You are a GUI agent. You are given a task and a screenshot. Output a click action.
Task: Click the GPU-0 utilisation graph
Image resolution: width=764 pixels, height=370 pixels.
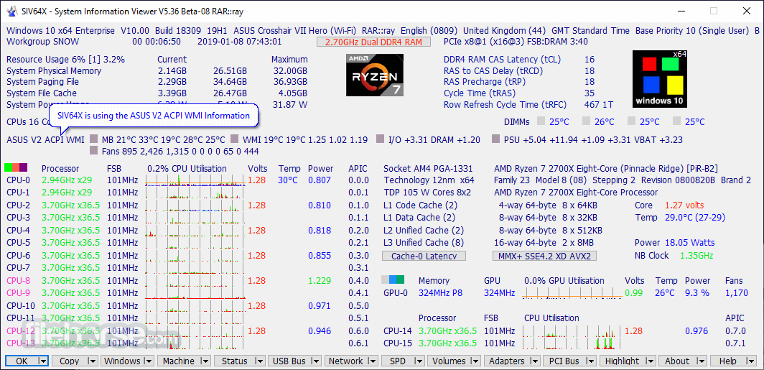(571, 292)
